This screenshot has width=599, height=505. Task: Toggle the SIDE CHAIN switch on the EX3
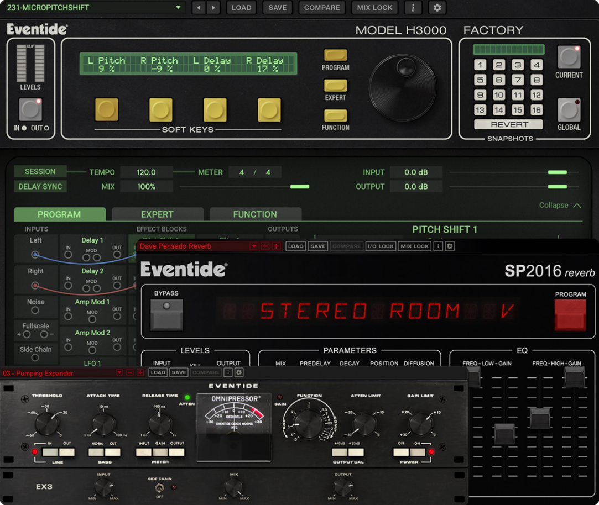pyautogui.click(x=160, y=487)
